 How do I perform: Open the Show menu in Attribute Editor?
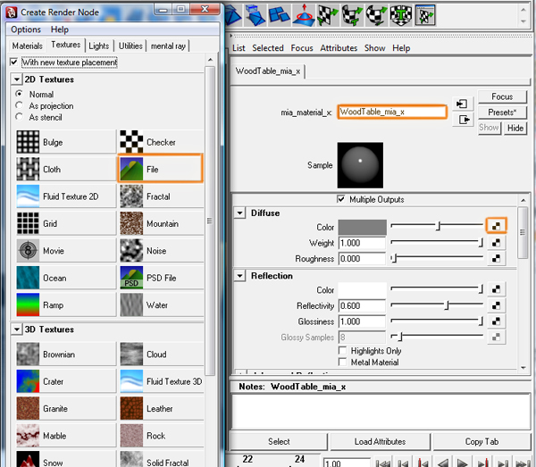[374, 48]
